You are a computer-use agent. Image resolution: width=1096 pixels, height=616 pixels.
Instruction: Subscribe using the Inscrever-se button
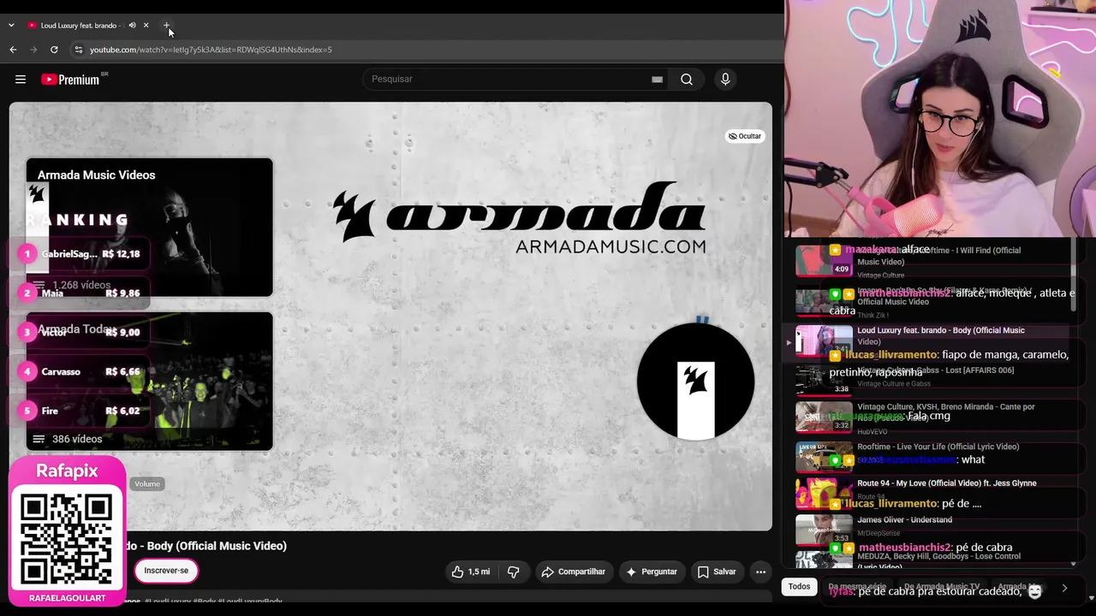click(x=166, y=571)
